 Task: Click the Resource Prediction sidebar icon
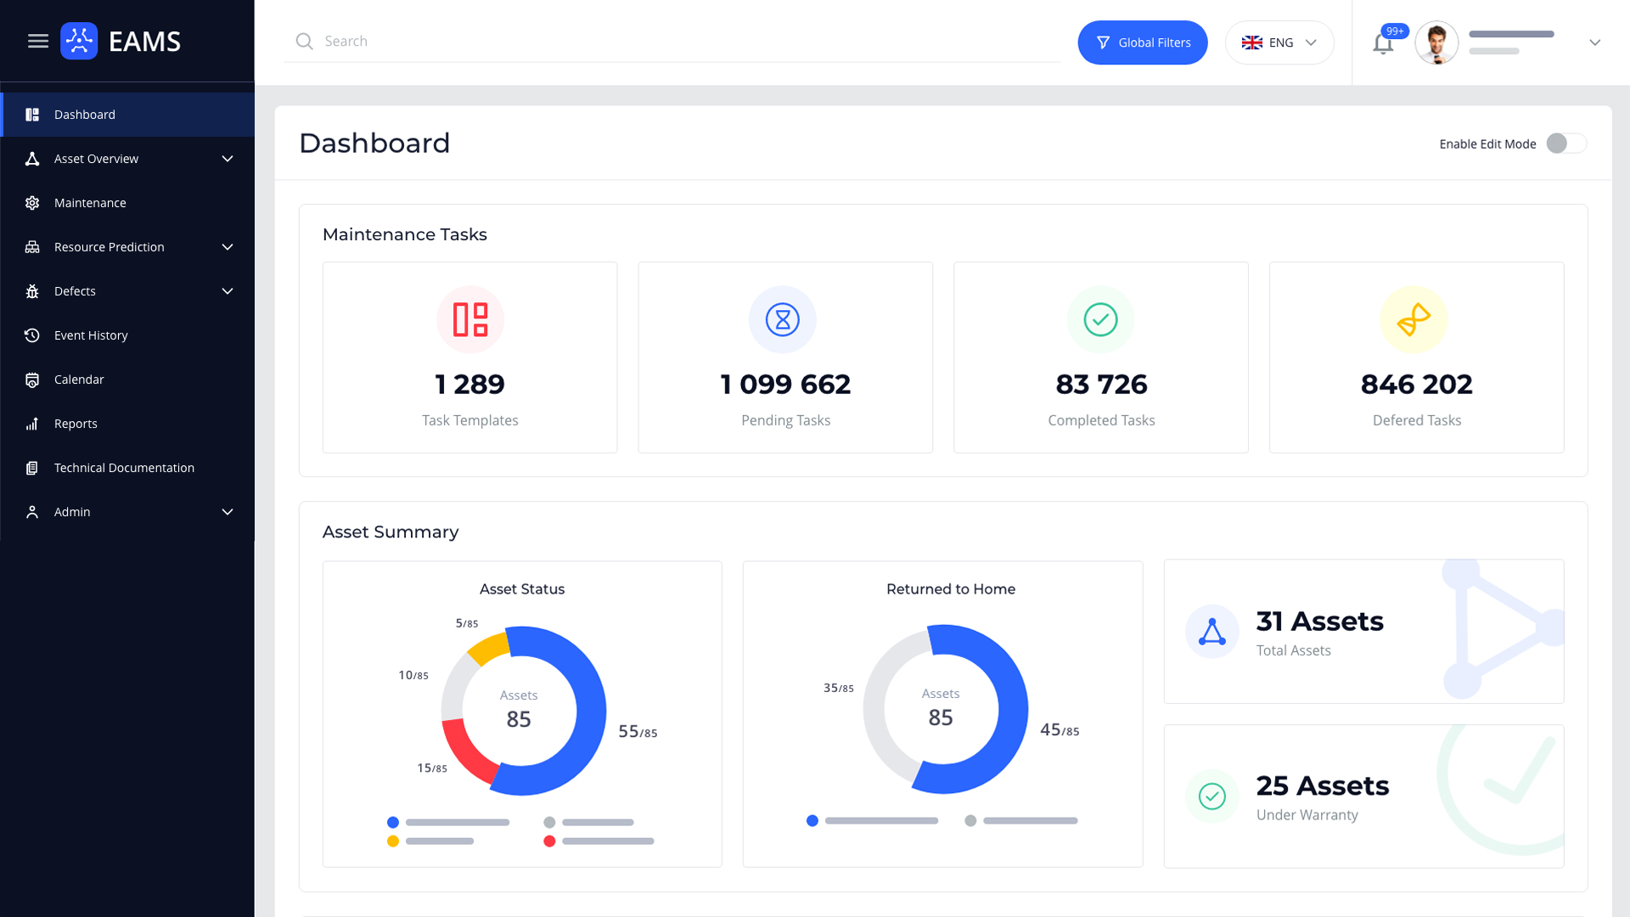[32, 247]
